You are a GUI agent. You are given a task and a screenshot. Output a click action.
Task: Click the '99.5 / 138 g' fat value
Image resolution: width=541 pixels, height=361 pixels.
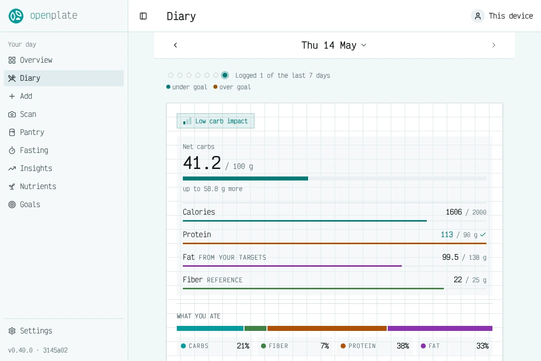coord(464,257)
